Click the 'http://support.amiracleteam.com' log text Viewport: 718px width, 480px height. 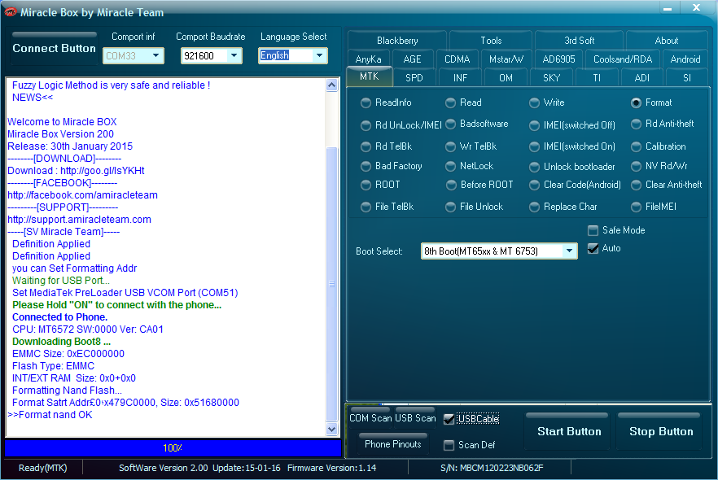pyautogui.click(x=79, y=220)
